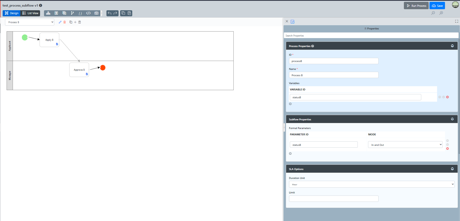Viewport: 460px width, 221px height.
Task: Open the code view angle-brackets icon
Action: [89, 13]
